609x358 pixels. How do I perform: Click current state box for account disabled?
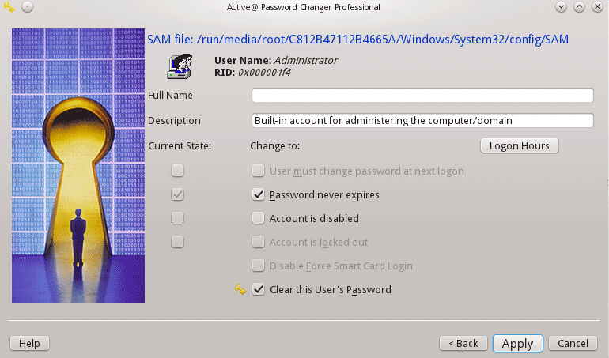177,218
